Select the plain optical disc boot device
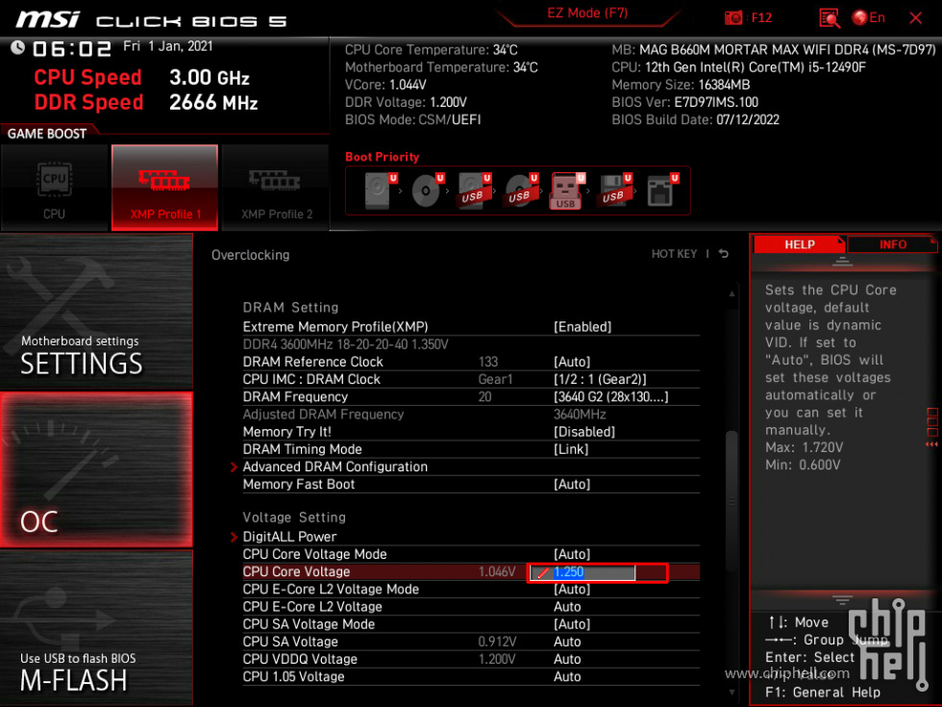 click(427, 190)
